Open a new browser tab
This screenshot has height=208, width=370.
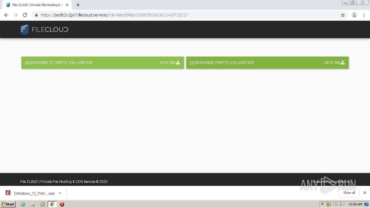78,5
